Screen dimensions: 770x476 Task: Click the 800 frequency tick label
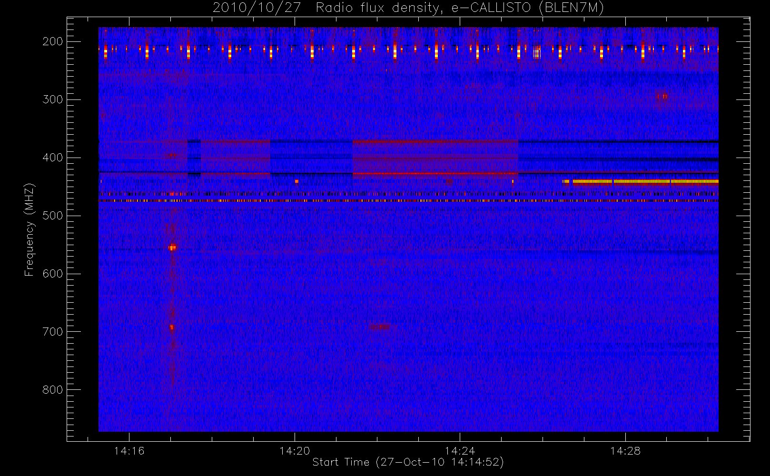[53, 390]
